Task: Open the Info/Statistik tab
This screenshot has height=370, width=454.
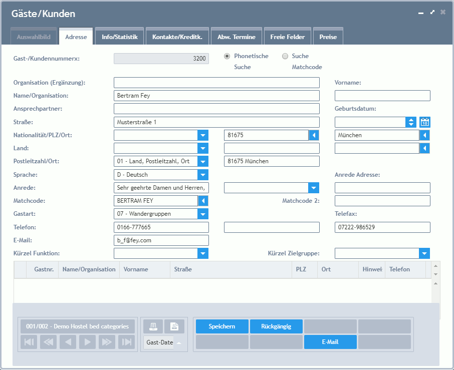Action: click(x=120, y=36)
